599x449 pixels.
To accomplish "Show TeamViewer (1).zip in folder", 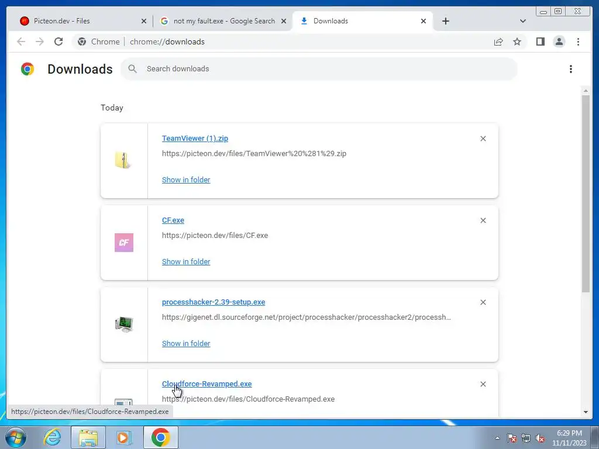I will coord(186,180).
